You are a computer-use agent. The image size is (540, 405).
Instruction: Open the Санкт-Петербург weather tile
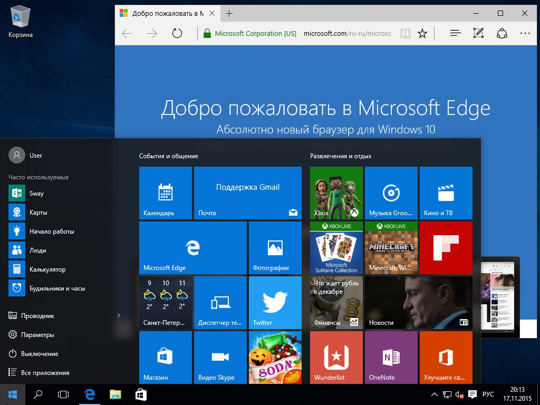pos(165,302)
